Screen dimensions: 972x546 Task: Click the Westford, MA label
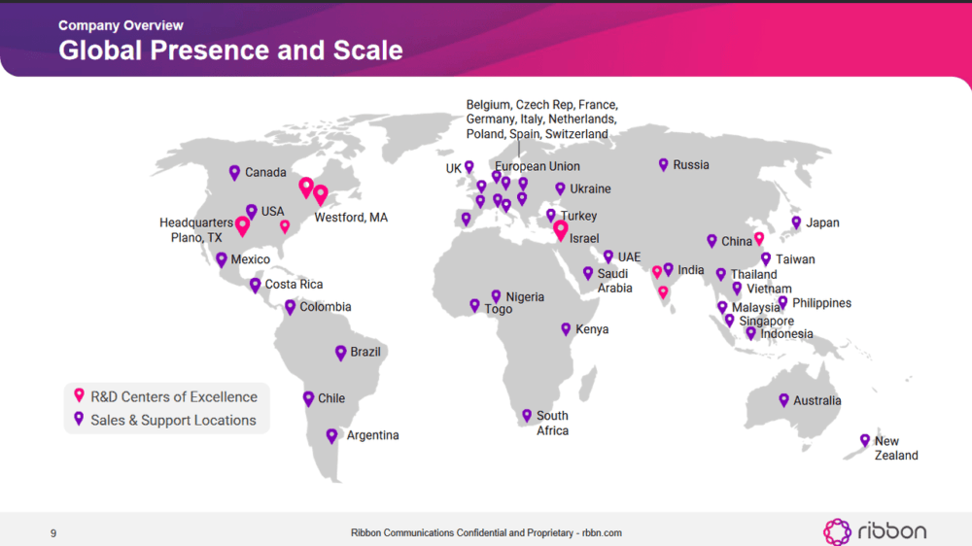[x=351, y=218]
